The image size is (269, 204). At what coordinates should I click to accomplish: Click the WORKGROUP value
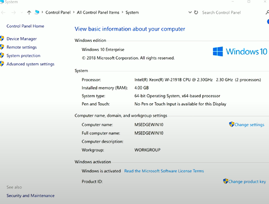coord(148,150)
